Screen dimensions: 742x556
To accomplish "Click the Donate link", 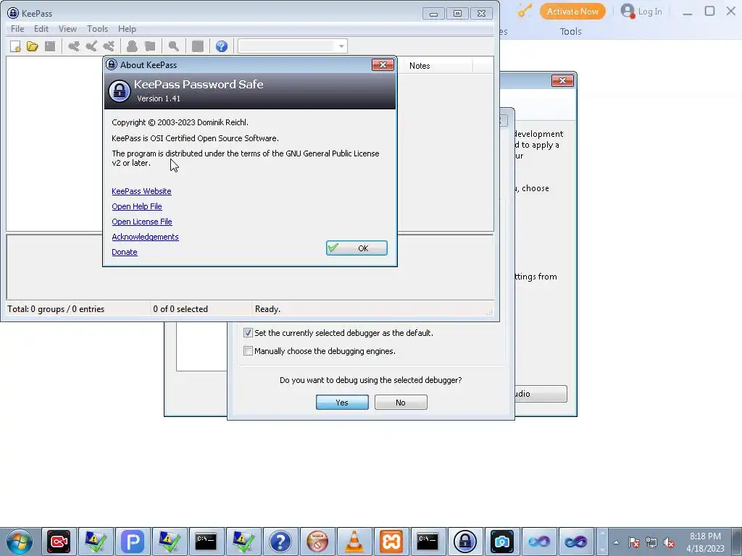I will point(125,252).
